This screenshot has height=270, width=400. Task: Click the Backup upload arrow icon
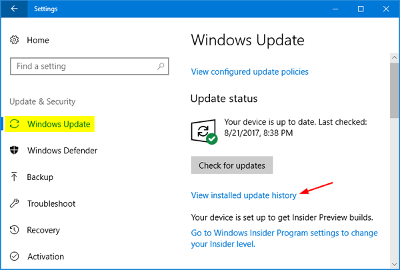coord(14,177)
